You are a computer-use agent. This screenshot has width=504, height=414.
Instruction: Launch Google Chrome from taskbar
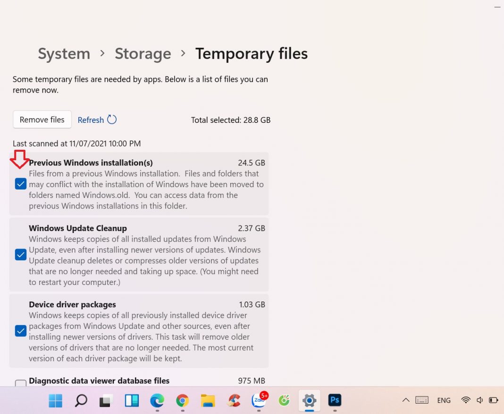coord(182,401)
